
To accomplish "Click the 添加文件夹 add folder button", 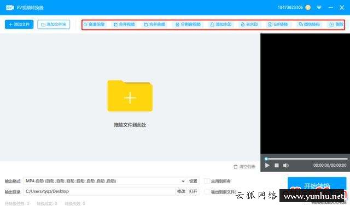I will pos(54,25).
